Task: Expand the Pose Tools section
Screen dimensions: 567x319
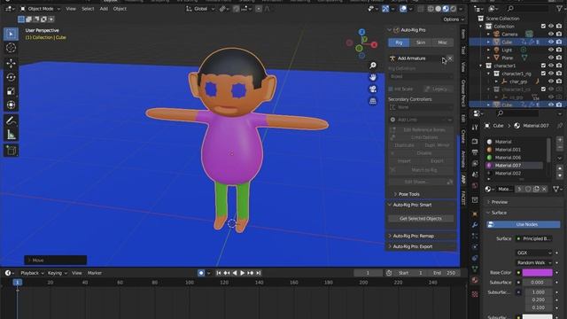Action: [408, 194]
